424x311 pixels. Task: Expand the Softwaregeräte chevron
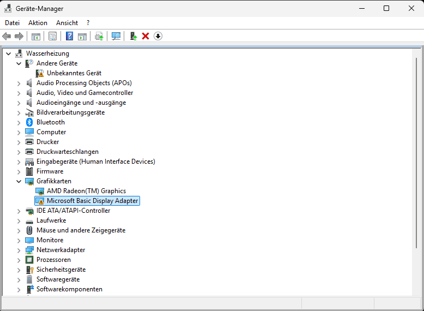[x=19, y=279]
